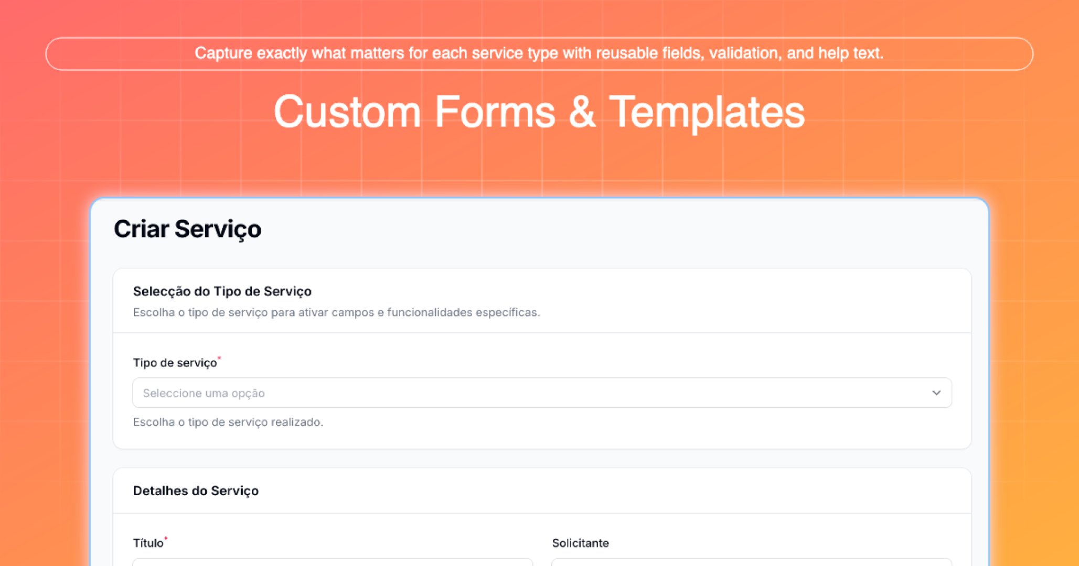The image size is (1079, 566).
Task: Click the Custom Forms & Templates title
Action: pyautogui.click(x=539, y=112)
